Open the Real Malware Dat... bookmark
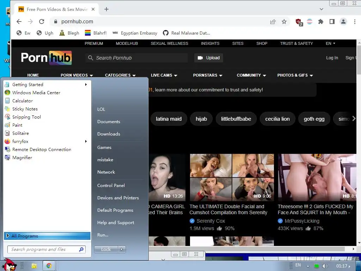The image size is (361, 271). tap(186, 33)
